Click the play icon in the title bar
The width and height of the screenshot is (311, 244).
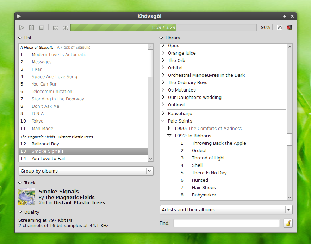click(19, 16)
